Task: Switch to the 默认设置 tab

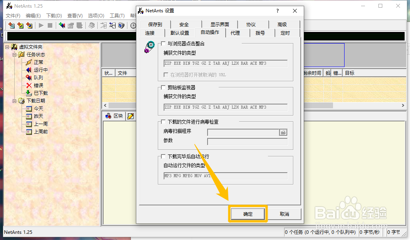Action: tap(180, 33)
